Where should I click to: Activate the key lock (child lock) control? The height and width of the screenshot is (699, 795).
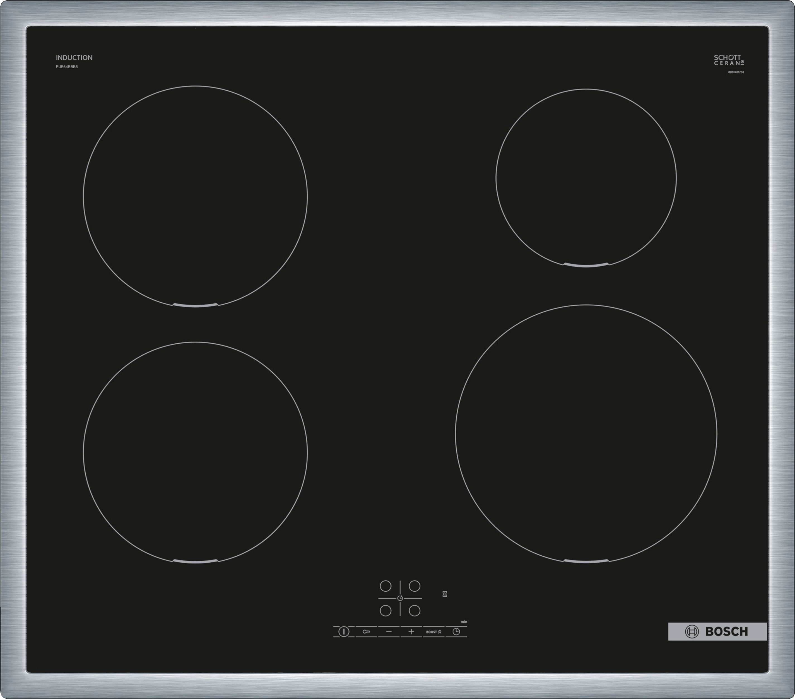tap(366, 632)
